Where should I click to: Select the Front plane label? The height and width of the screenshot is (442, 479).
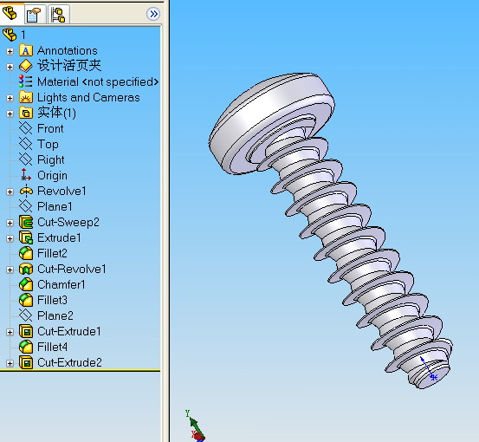(50, 128)
